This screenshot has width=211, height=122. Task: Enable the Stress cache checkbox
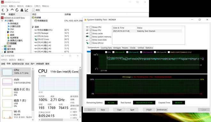[91, 33]
